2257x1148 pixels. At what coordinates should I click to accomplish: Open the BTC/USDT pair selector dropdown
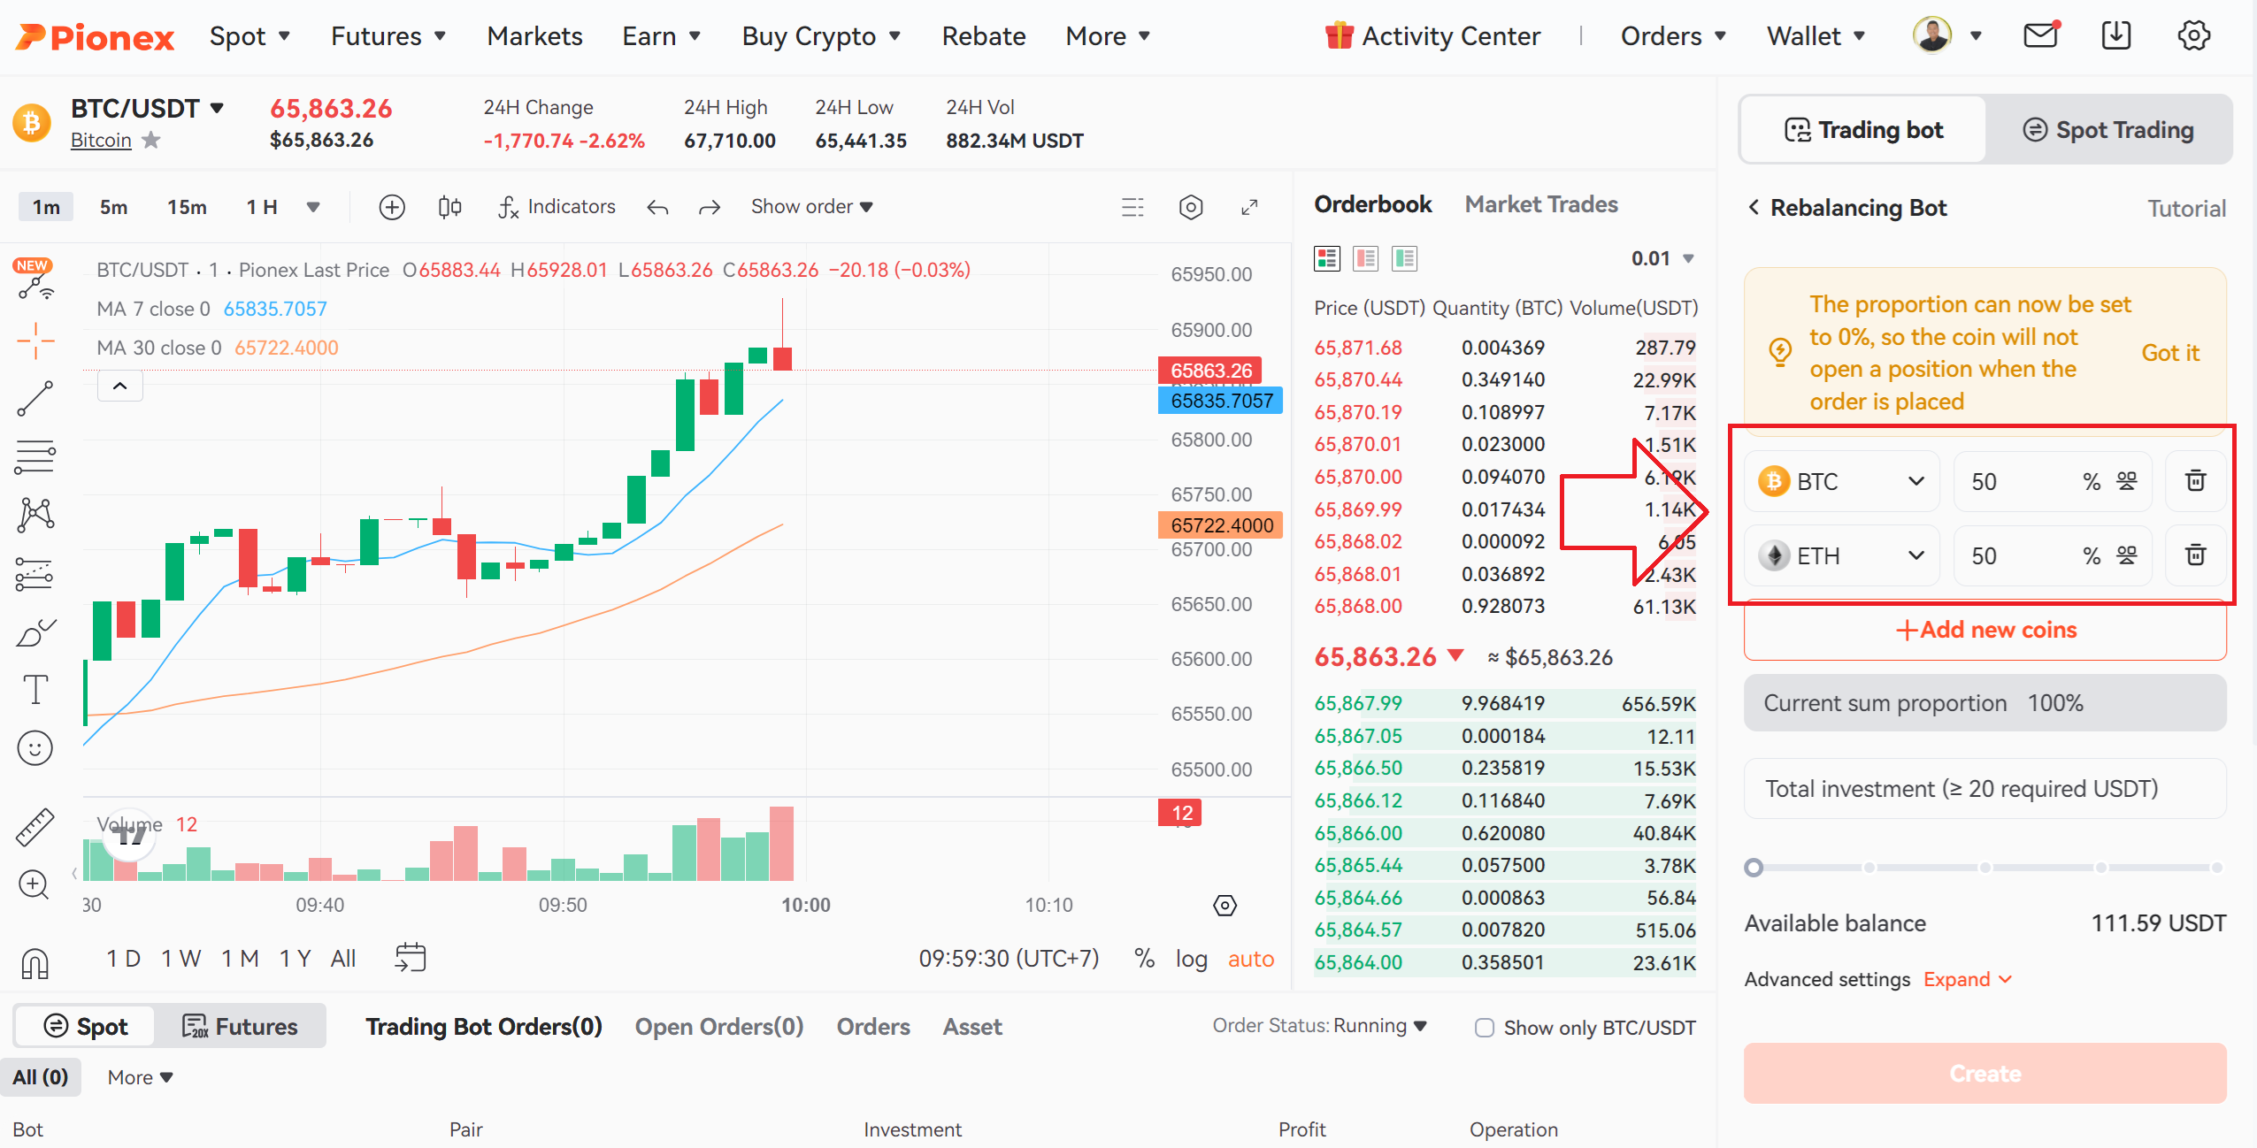click(217, 108)
